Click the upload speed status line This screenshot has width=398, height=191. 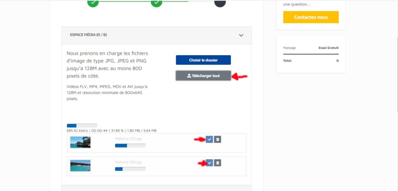pos(112,130)
